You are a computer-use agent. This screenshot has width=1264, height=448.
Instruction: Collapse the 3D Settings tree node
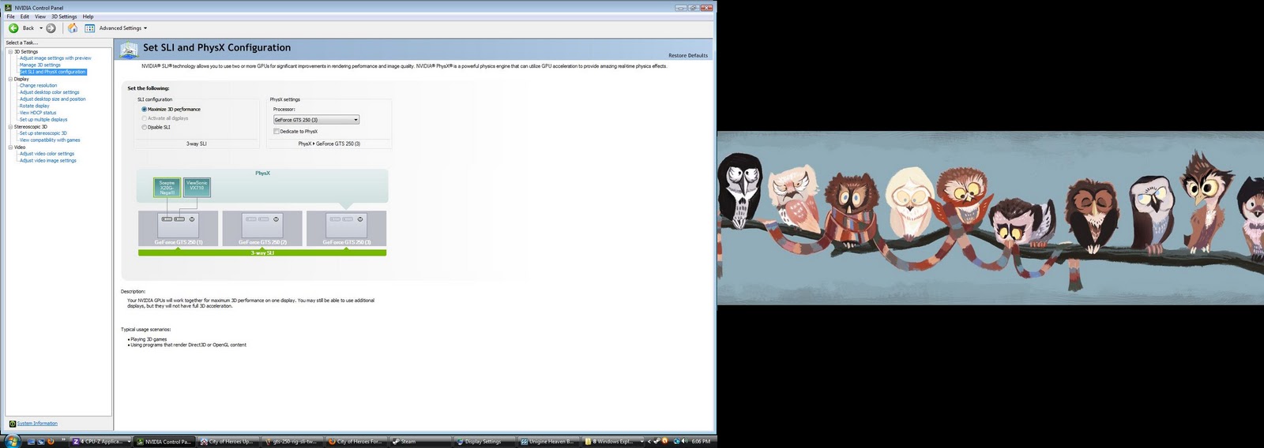click(10, 52)
